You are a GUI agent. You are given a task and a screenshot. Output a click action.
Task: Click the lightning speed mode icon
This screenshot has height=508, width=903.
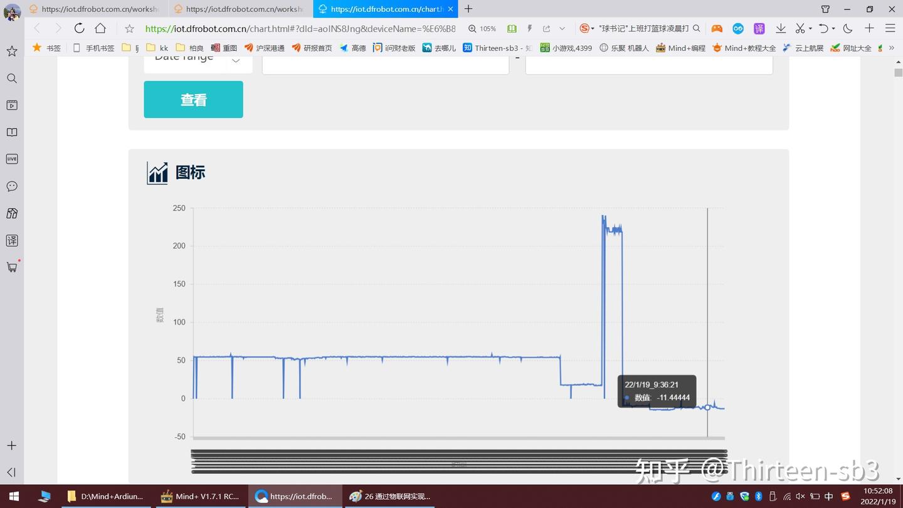529,29
